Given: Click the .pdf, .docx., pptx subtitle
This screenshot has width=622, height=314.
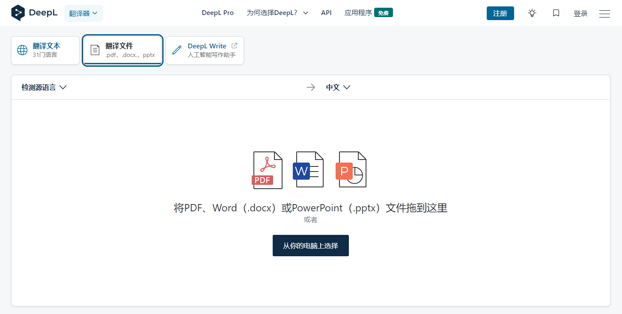Looking at the screenshot, I should tap(130, 55).
